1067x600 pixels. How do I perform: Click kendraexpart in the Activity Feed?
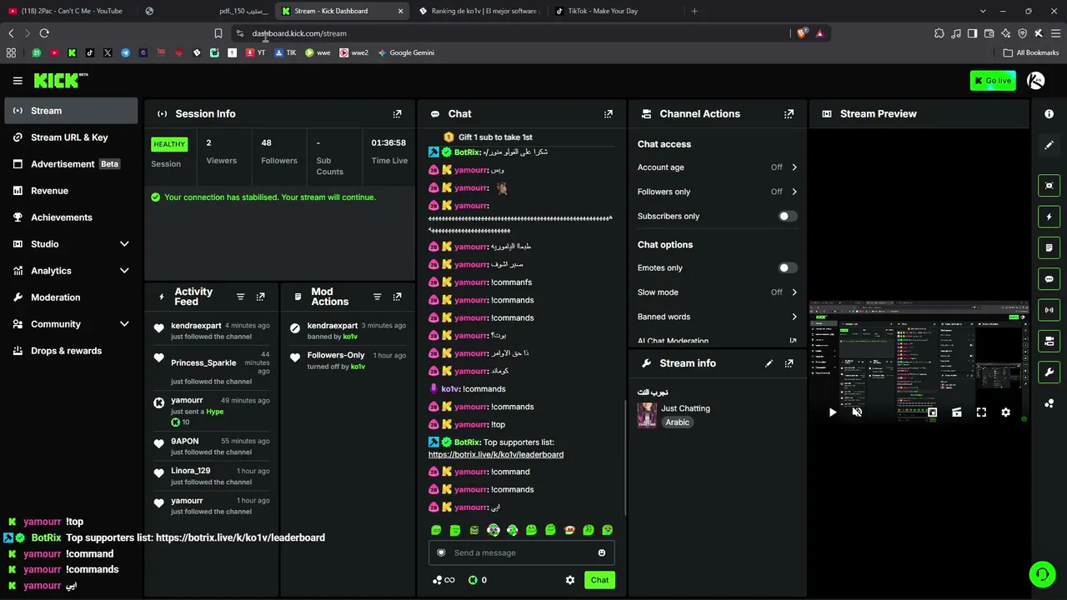(196, 326)
